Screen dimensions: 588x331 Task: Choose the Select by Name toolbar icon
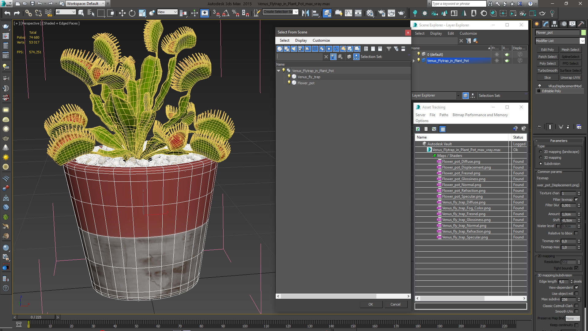(91, 13)
